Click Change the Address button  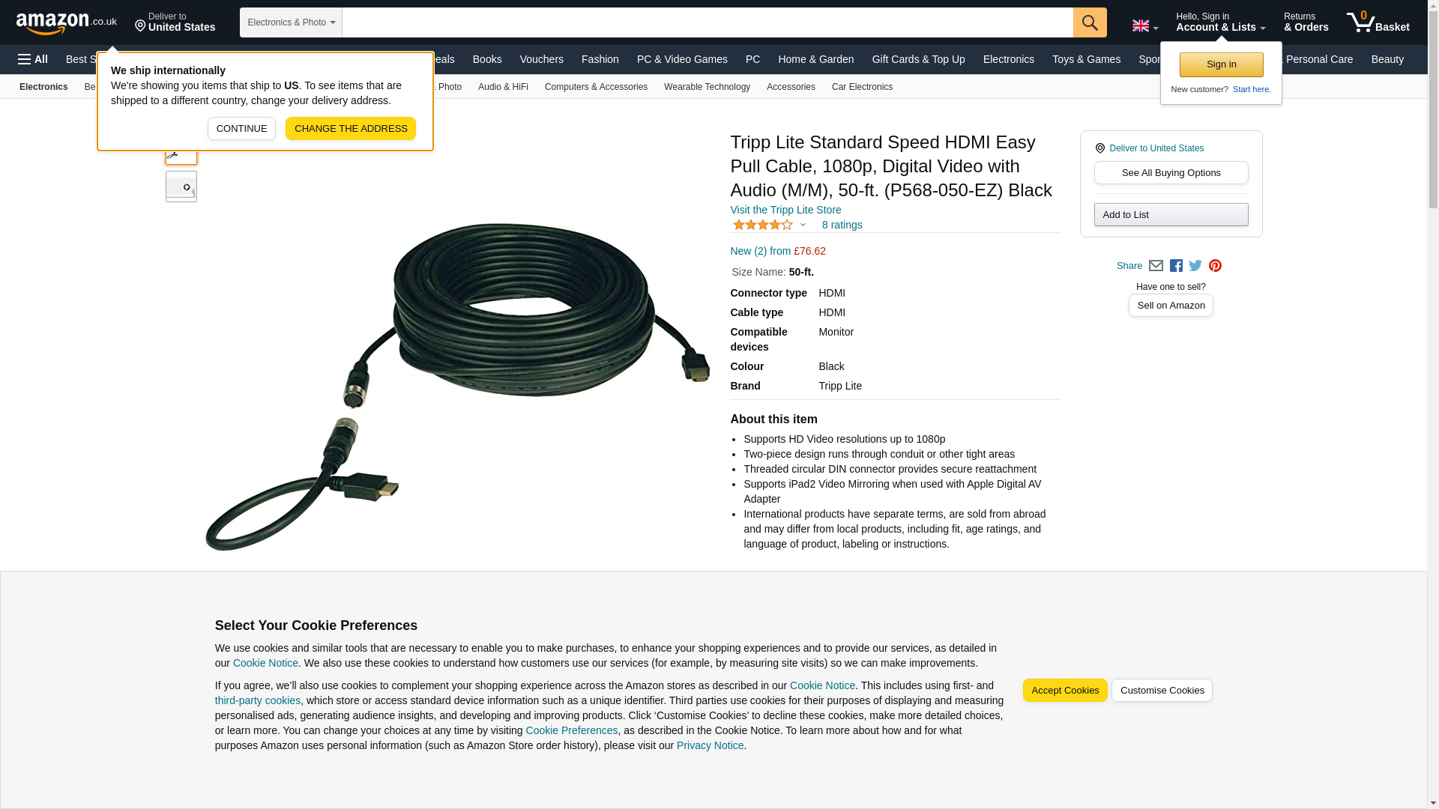351,129
